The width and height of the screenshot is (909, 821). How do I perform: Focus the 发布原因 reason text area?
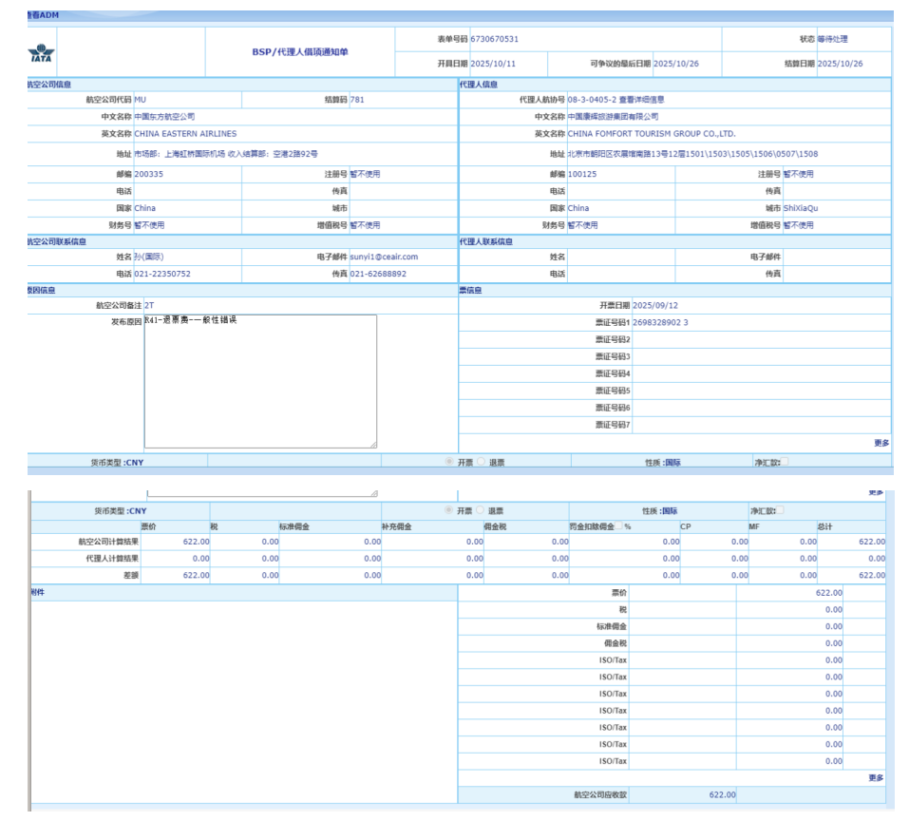[259, 381]
